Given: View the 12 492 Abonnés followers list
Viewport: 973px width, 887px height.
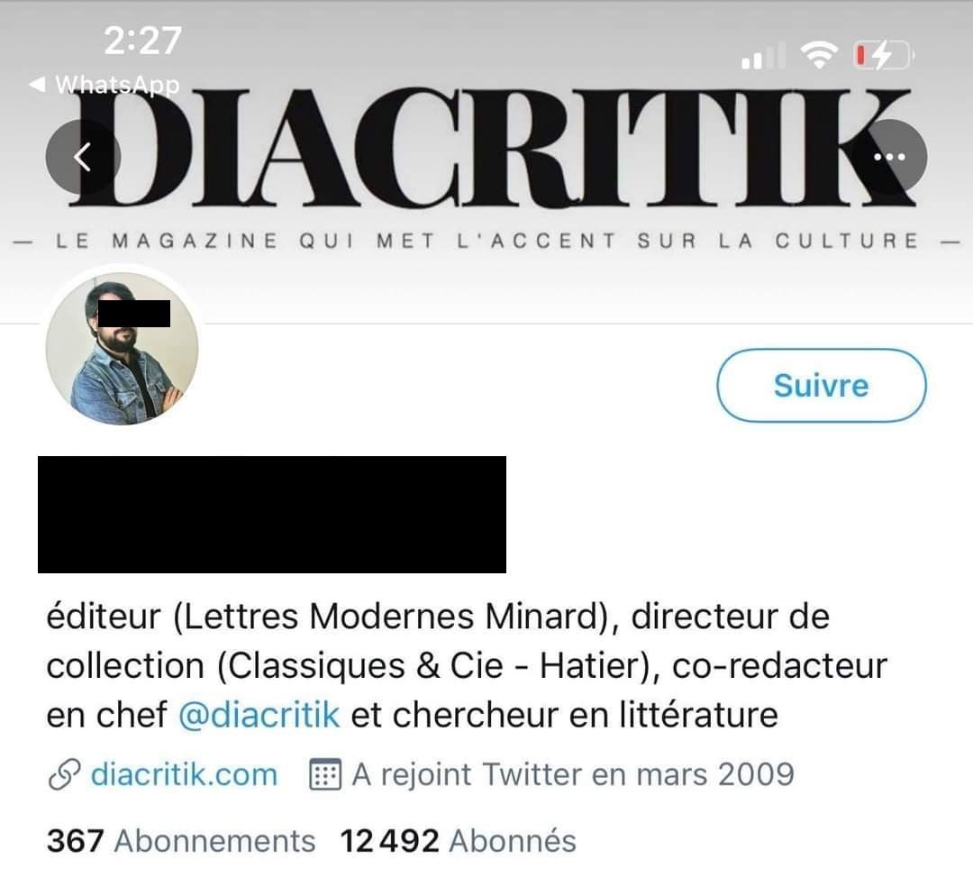Looking at the screenshot, I should (459, 841).
